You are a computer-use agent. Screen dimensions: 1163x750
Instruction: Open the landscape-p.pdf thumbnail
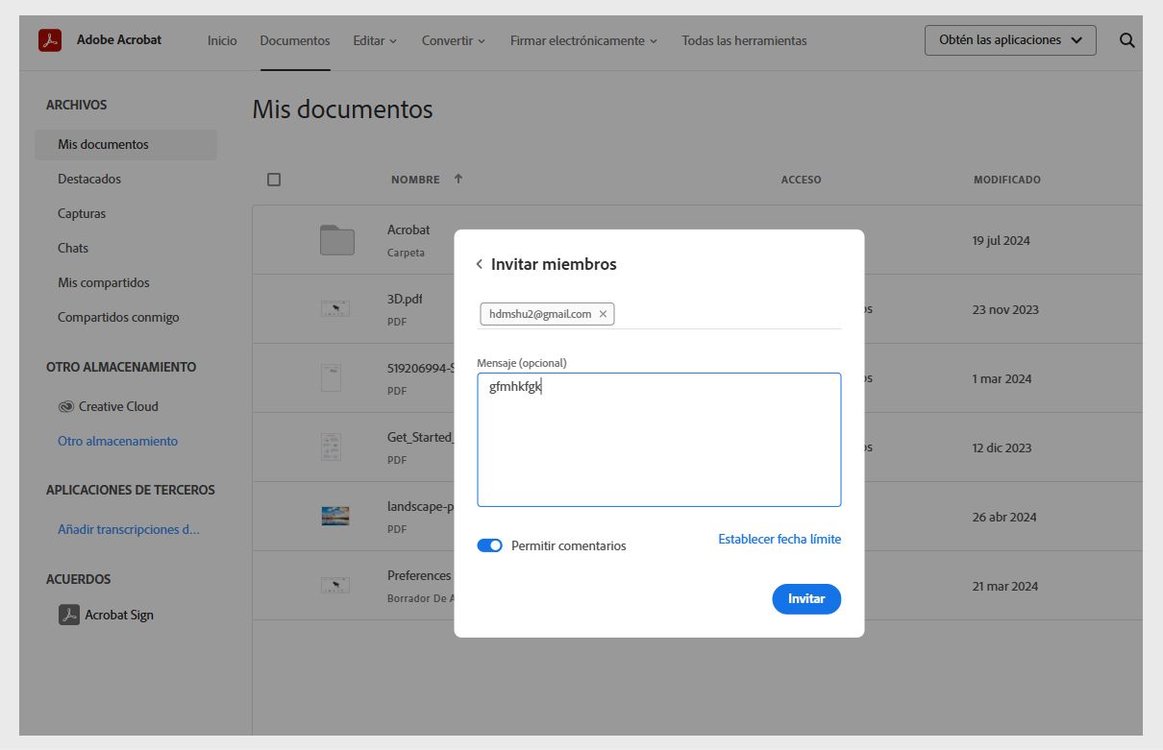335,515
